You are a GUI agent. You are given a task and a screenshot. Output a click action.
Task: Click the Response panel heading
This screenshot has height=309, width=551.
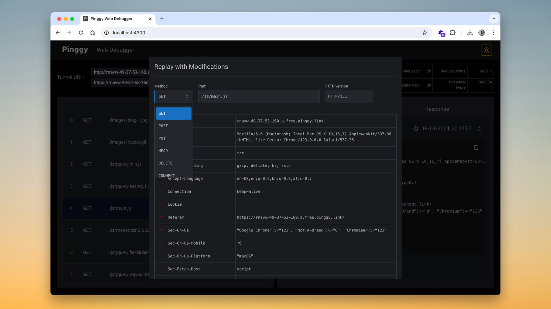437,109
